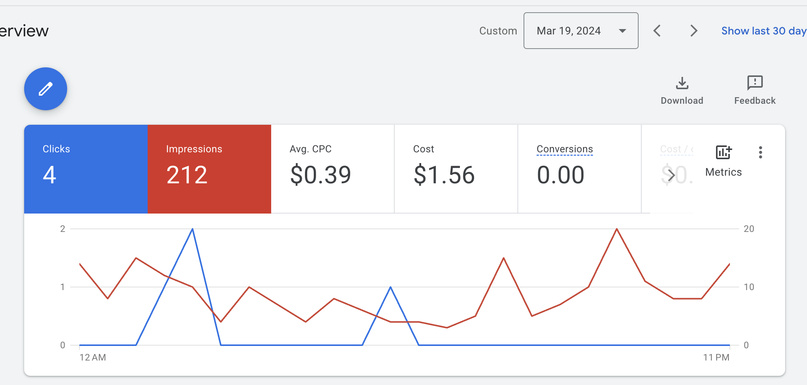The image size is (807, 385).
Task: Click the blue pencil edit button
Action: tap(46, 89)
